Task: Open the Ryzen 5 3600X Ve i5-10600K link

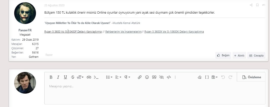Action: (x=174, y=32)
